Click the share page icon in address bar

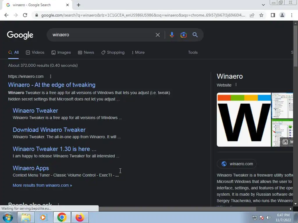252,15
